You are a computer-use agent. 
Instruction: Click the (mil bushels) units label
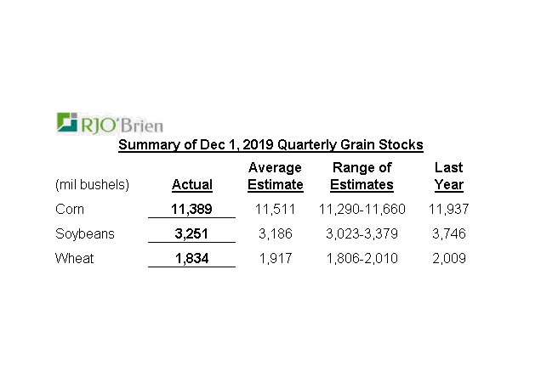(x=91, y=184)
